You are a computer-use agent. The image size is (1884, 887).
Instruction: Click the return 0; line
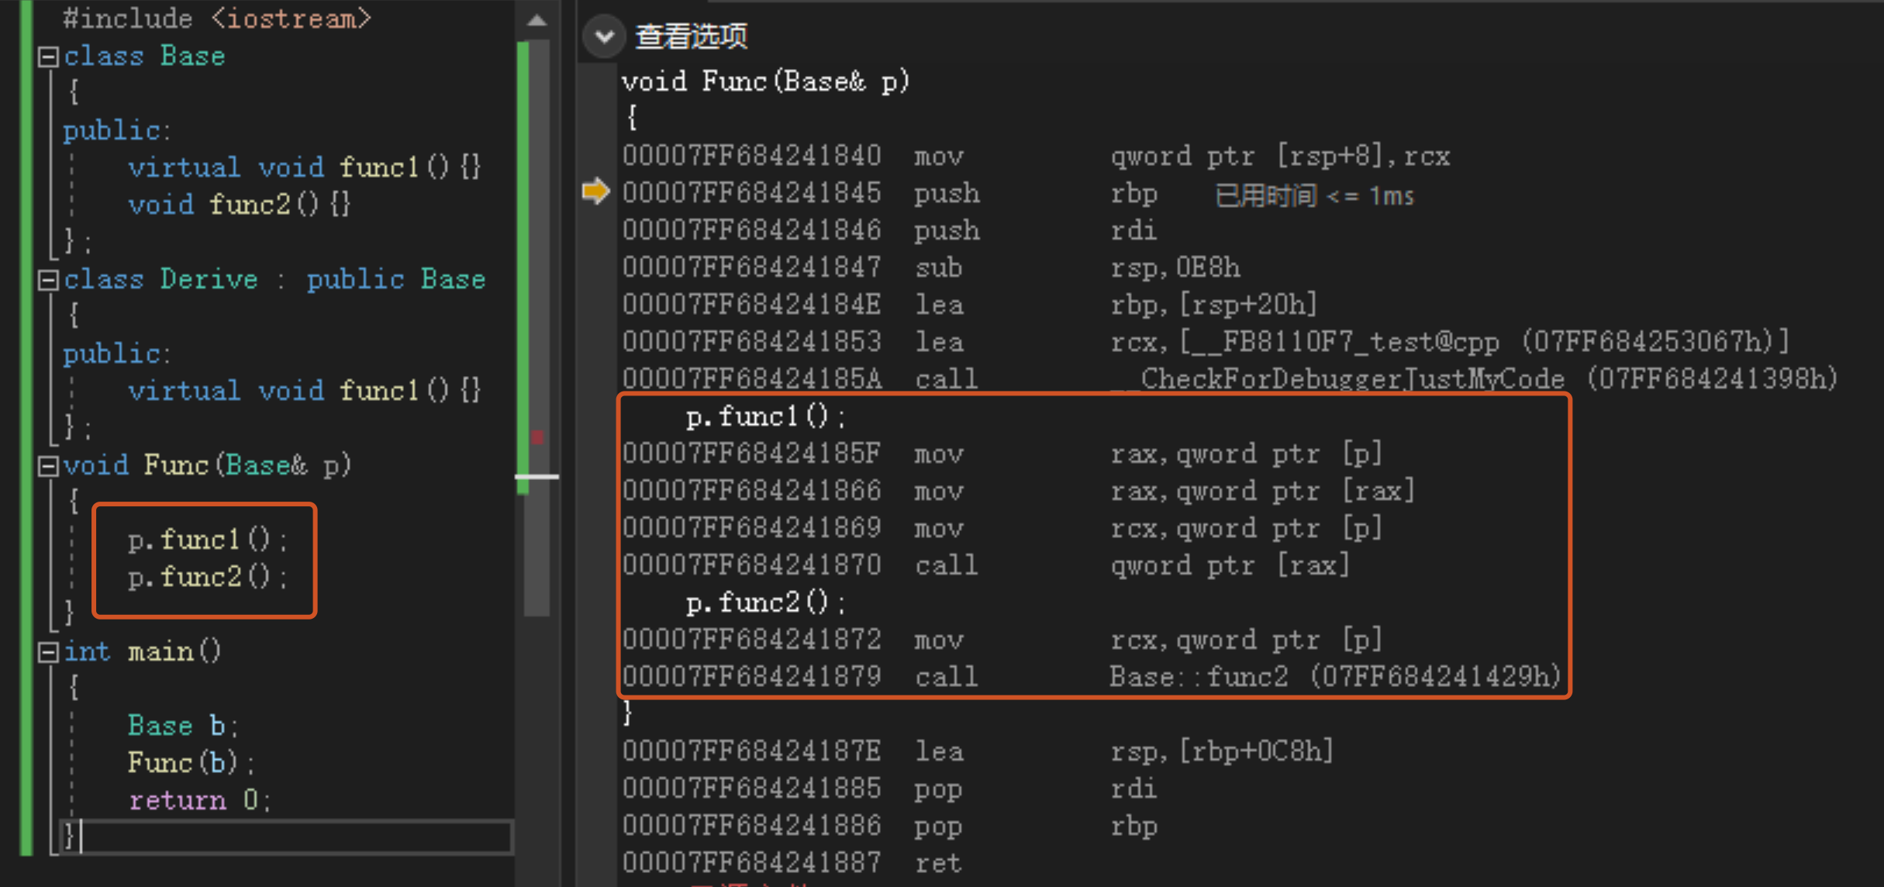point(200,800)
